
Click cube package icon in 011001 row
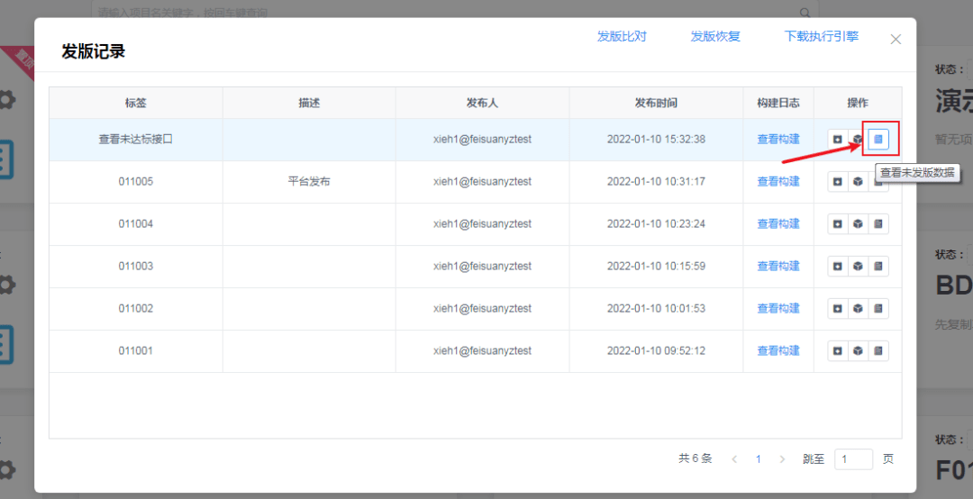[858, 350]
